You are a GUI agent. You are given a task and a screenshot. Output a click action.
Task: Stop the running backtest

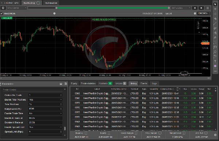coord(201,8)
